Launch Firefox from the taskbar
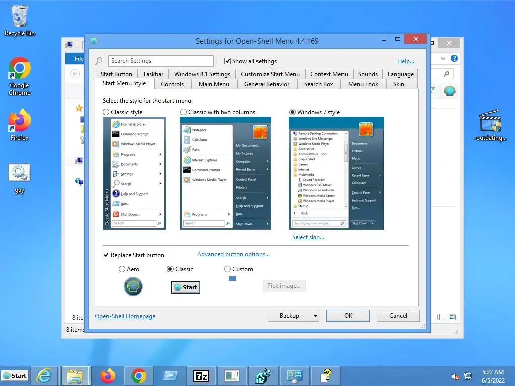This screenshot has width=515, height=386. pos(107,376)
